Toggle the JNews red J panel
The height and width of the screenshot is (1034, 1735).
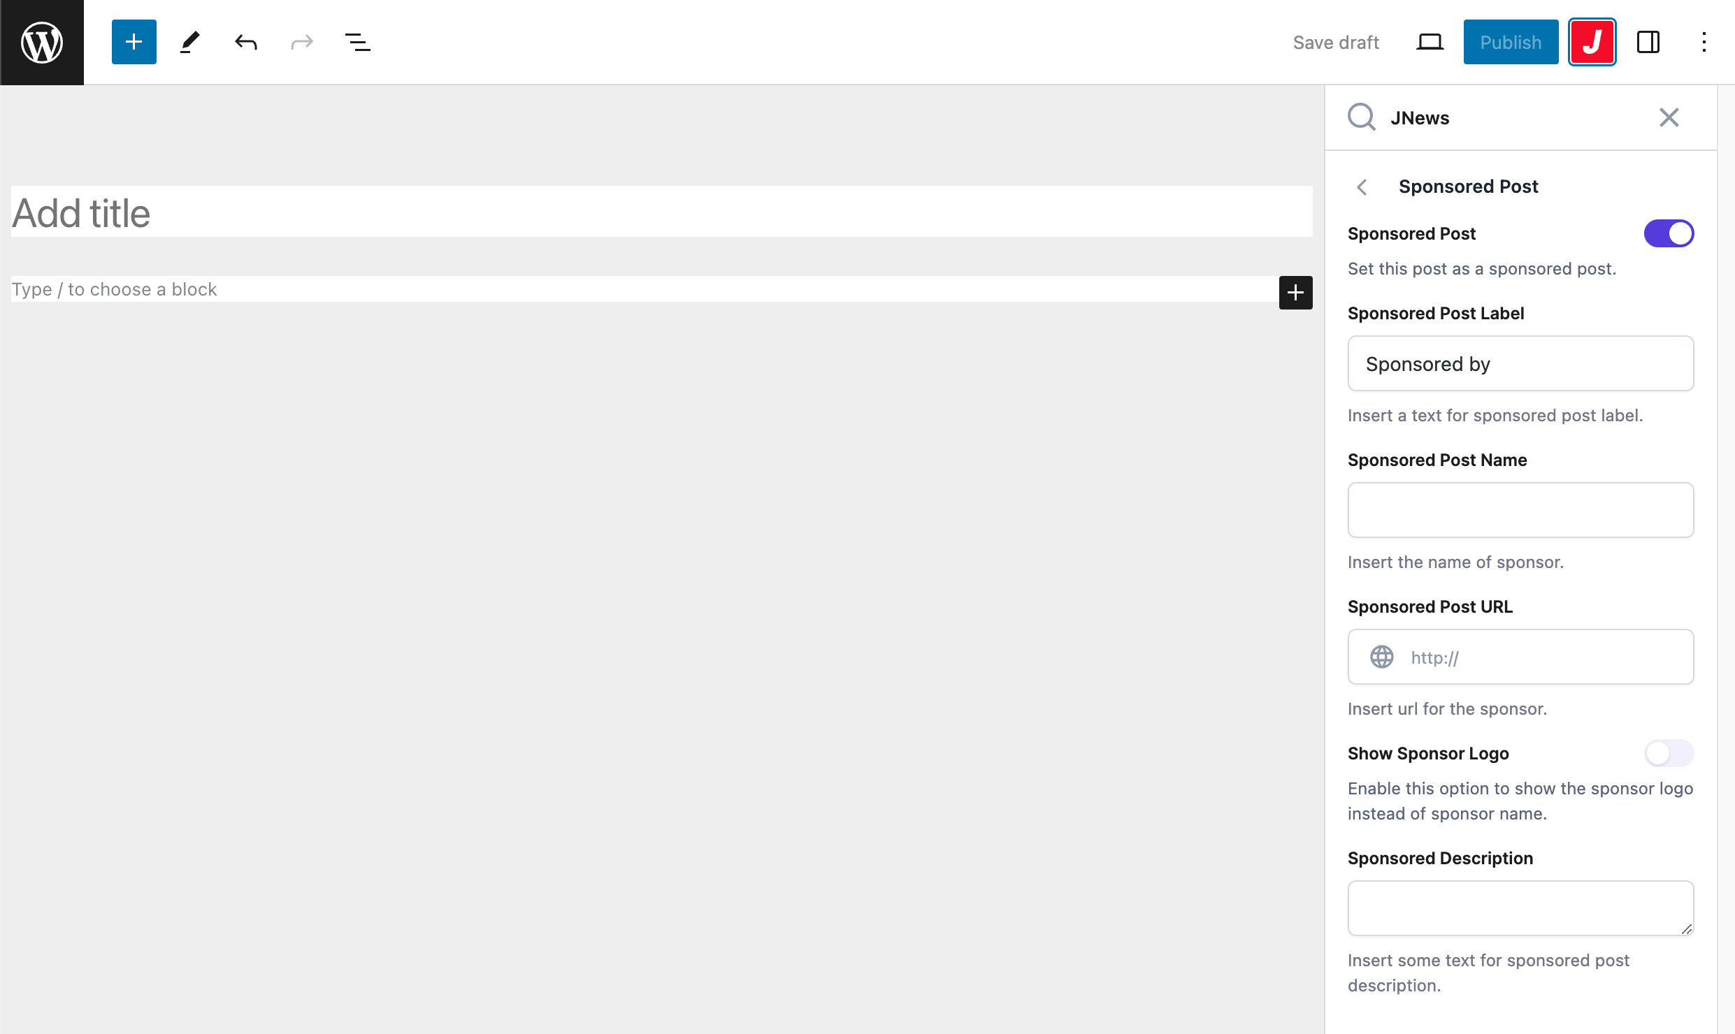coord(1592,42)
